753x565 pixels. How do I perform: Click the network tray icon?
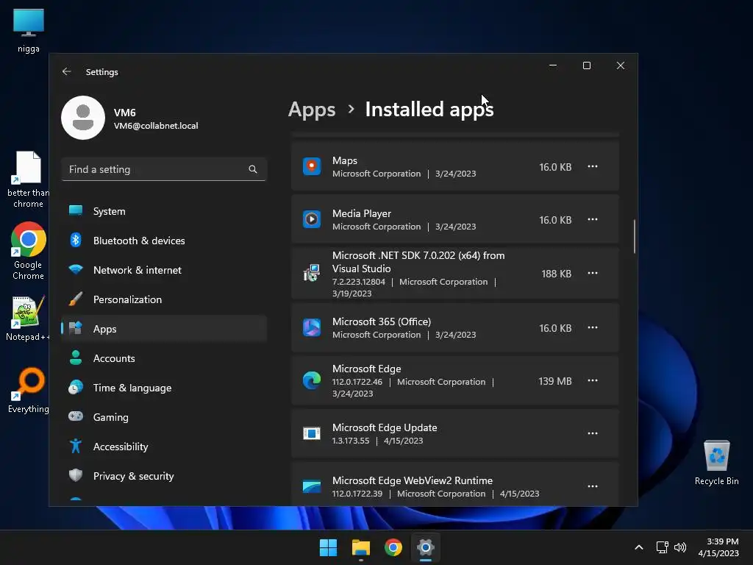[663, 547]
